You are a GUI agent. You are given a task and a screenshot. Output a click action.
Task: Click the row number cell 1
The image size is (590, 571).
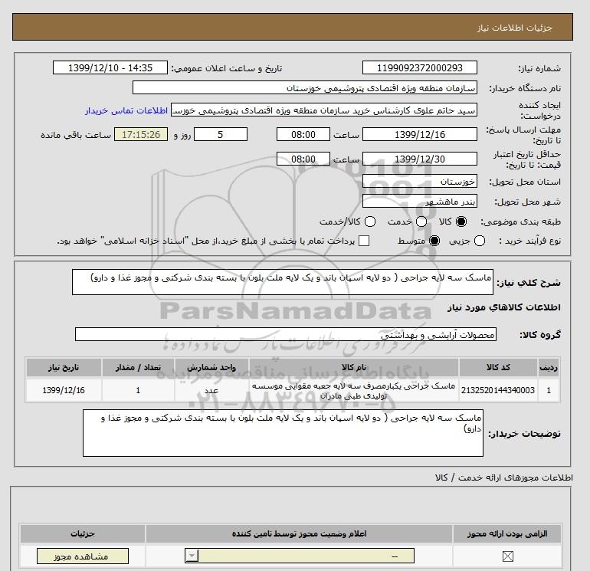pyautogui.click(x=549, y=390)
